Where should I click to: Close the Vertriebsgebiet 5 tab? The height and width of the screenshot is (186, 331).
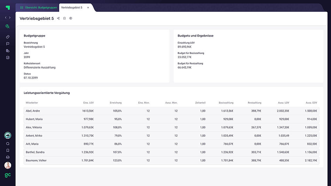[88, 7]
